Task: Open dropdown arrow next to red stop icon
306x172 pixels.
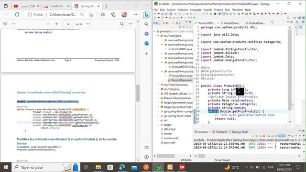Action: (265, 14)
